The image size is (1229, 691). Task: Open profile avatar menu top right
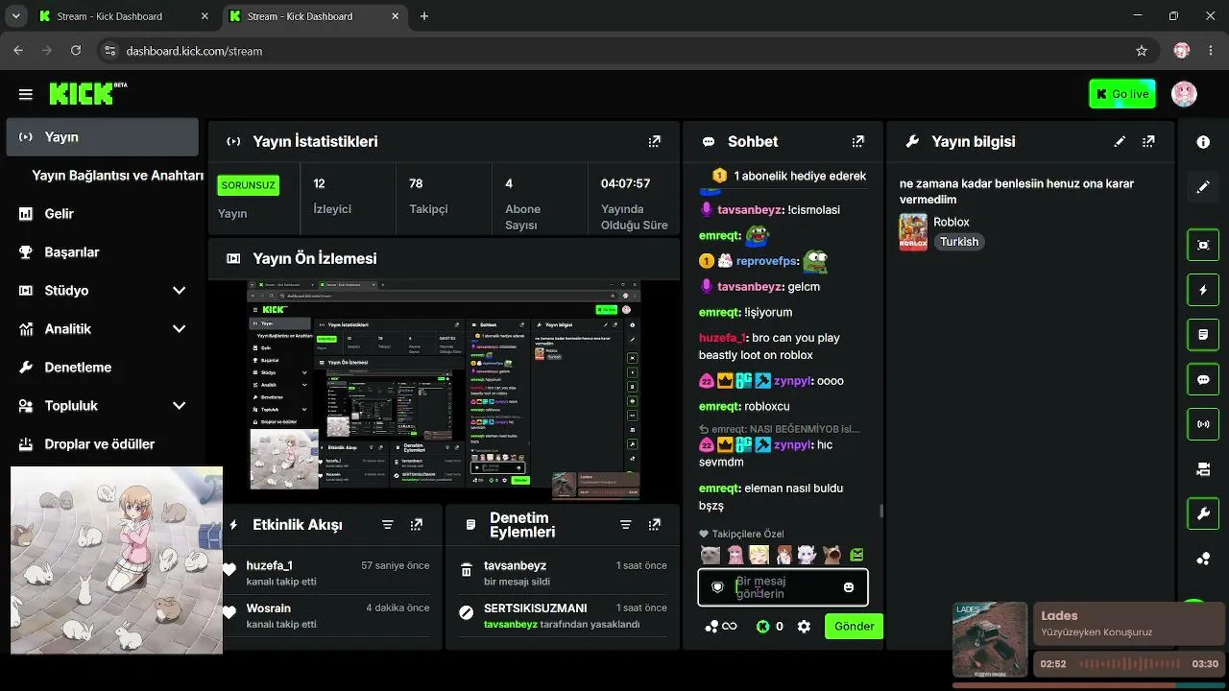(x=1184, y=94)
